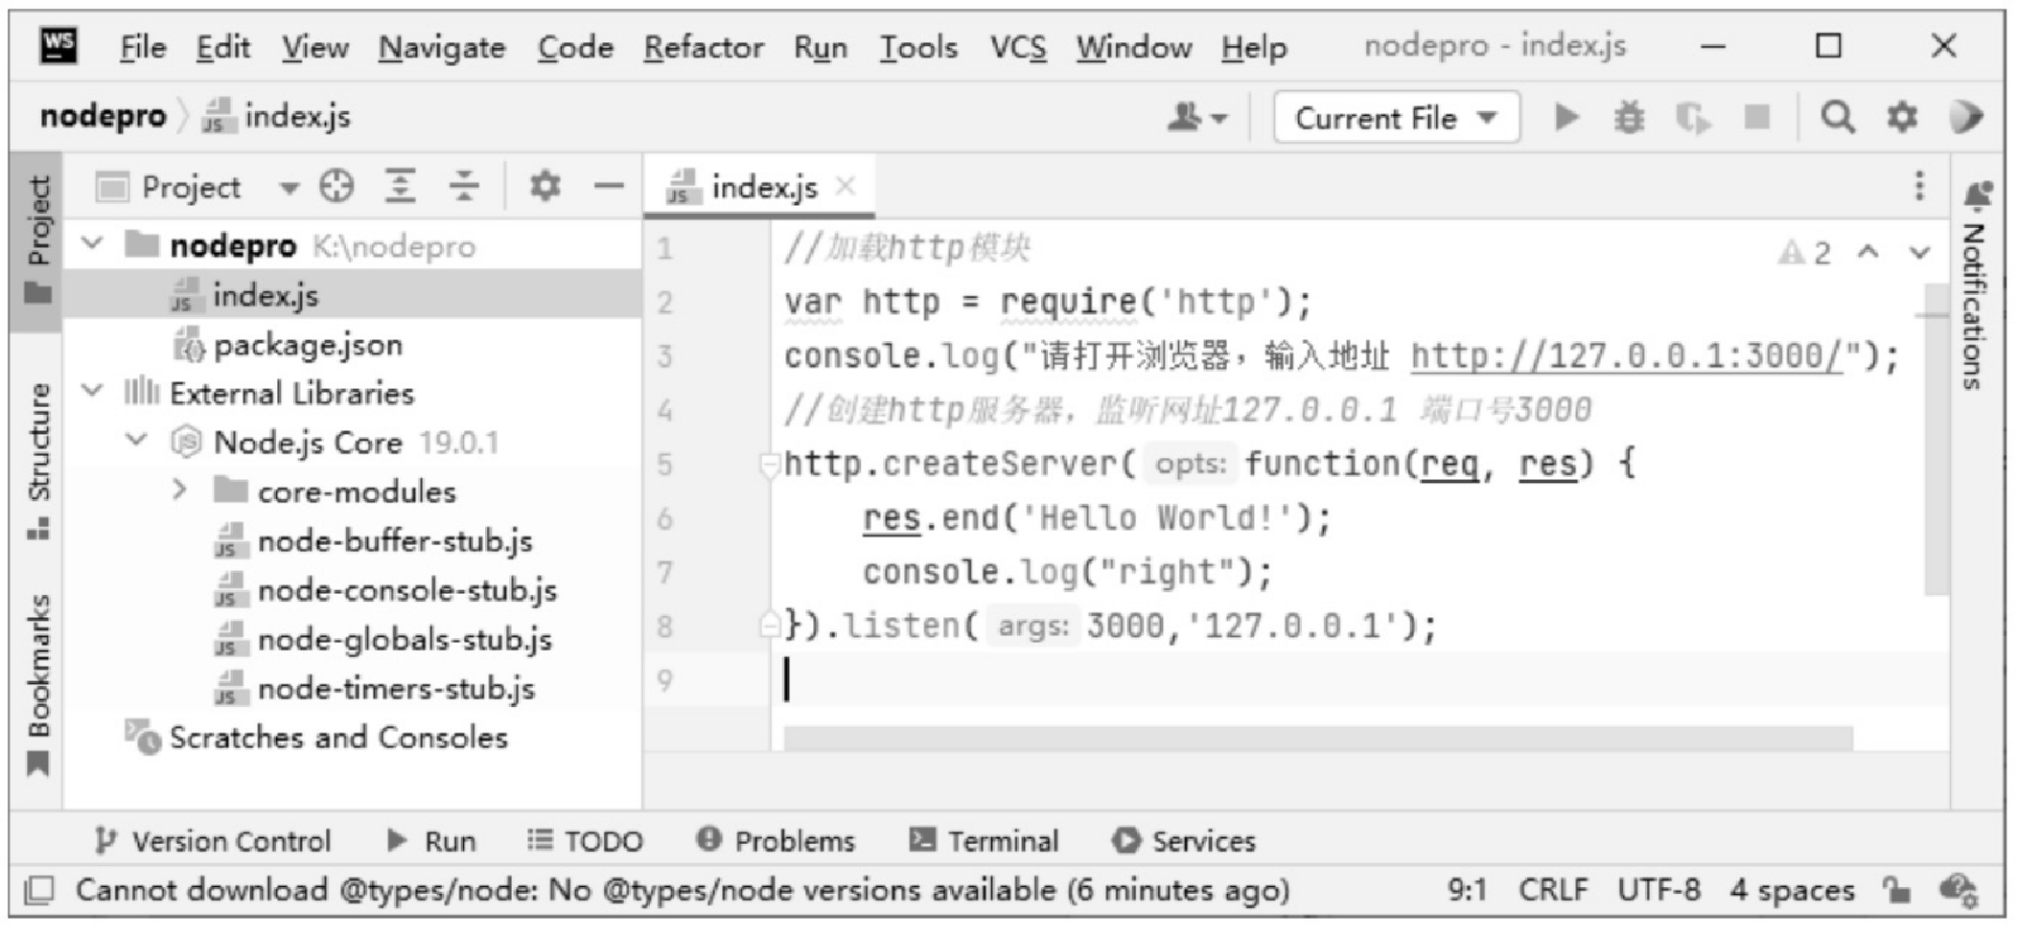This screenshot has width=2018, height=935.
Task: Open IDE settings gear in toolbar
Action: point(1902,117)
